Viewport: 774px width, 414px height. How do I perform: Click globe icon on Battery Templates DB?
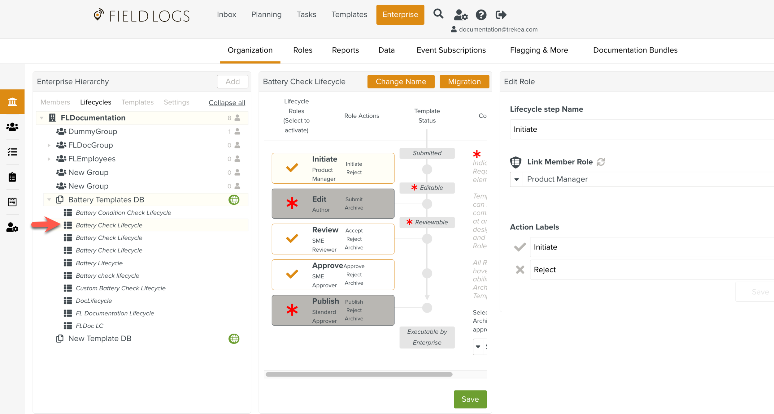234,200
